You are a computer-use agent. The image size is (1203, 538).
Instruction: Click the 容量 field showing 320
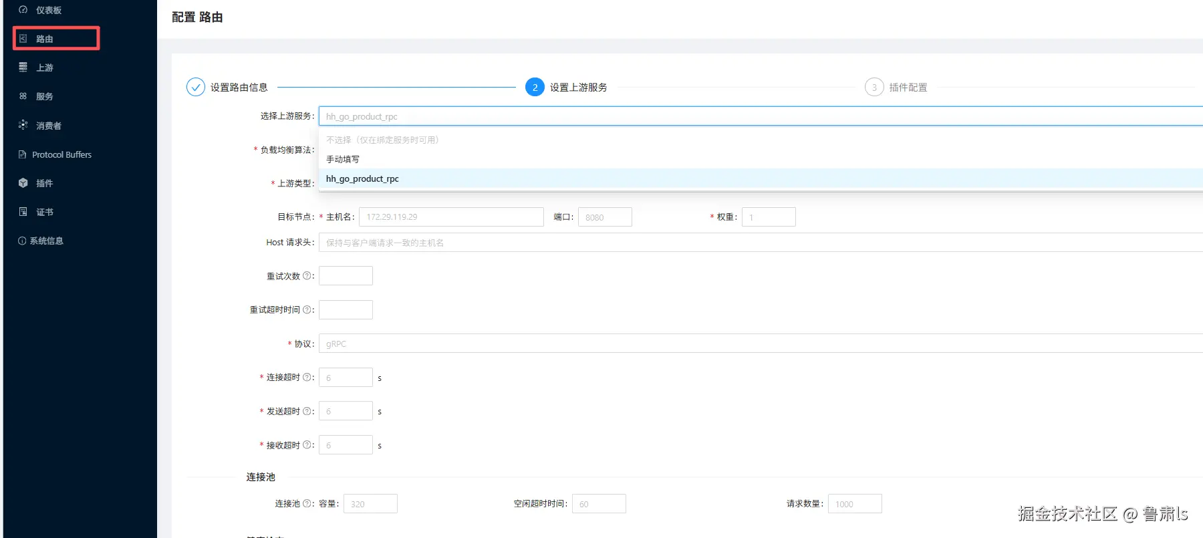click(370, 504)
